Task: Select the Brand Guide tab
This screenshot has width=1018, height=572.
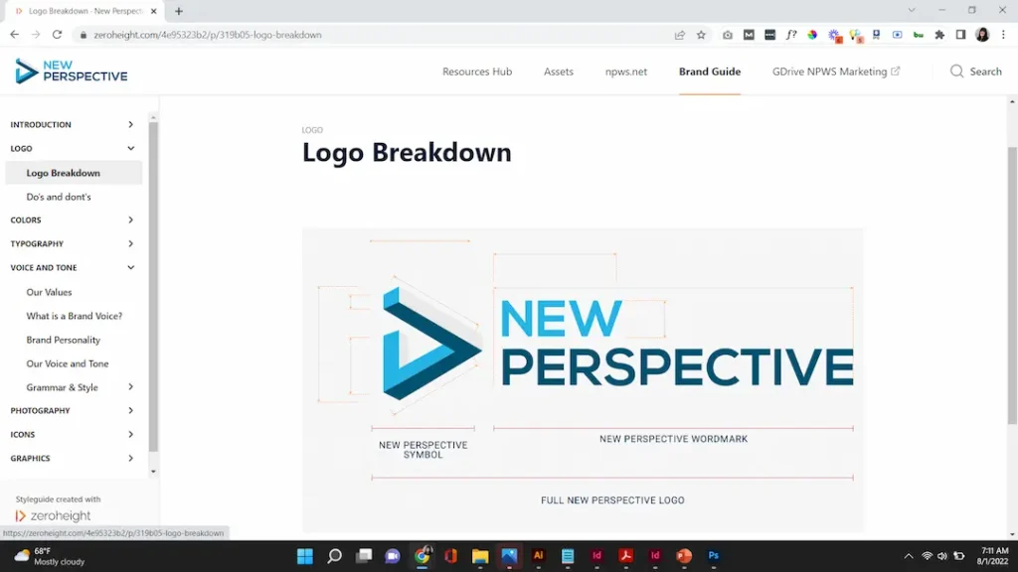Action: pyautogui.click(x=710, y=71)
